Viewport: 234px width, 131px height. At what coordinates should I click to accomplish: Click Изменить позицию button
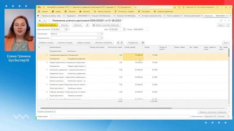[x=65, y=43]
